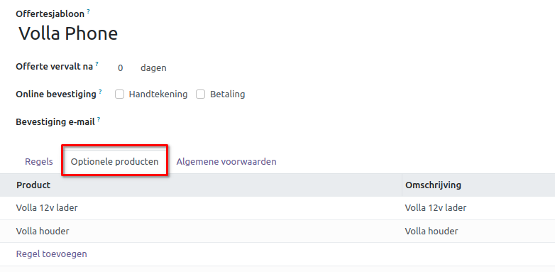
Task: Switch to the Regels tab
Action: pos(39,162)
